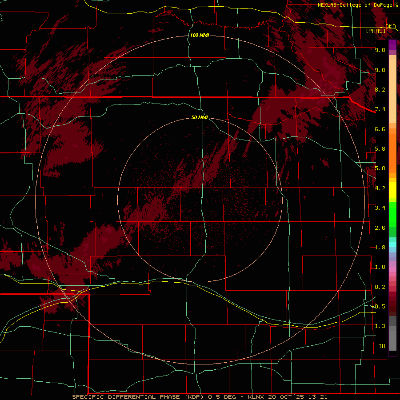Click the 2.6 value on the color scale
400x400 pixels.
click(x=380, y=228)
